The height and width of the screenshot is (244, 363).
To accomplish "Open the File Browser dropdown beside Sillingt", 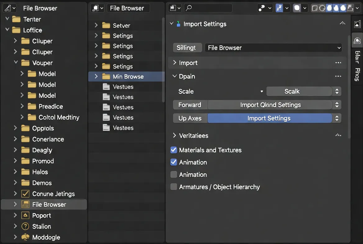I will click(273, 48).
